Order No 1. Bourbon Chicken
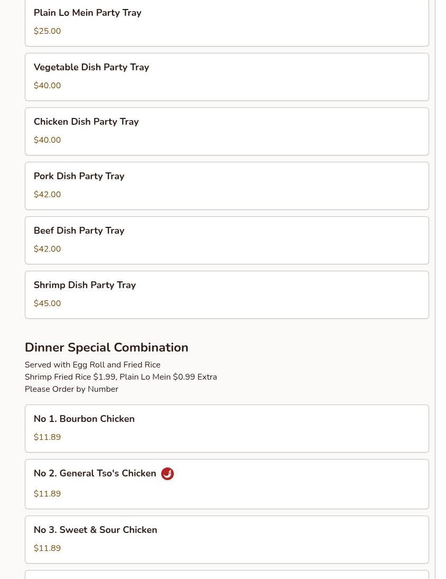 click(84, 419)
